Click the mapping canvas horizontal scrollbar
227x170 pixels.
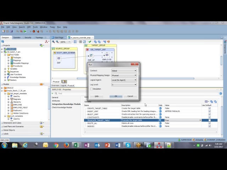(135, 78)
